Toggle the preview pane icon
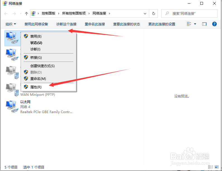The image size is (222, 171). [204, 24]
